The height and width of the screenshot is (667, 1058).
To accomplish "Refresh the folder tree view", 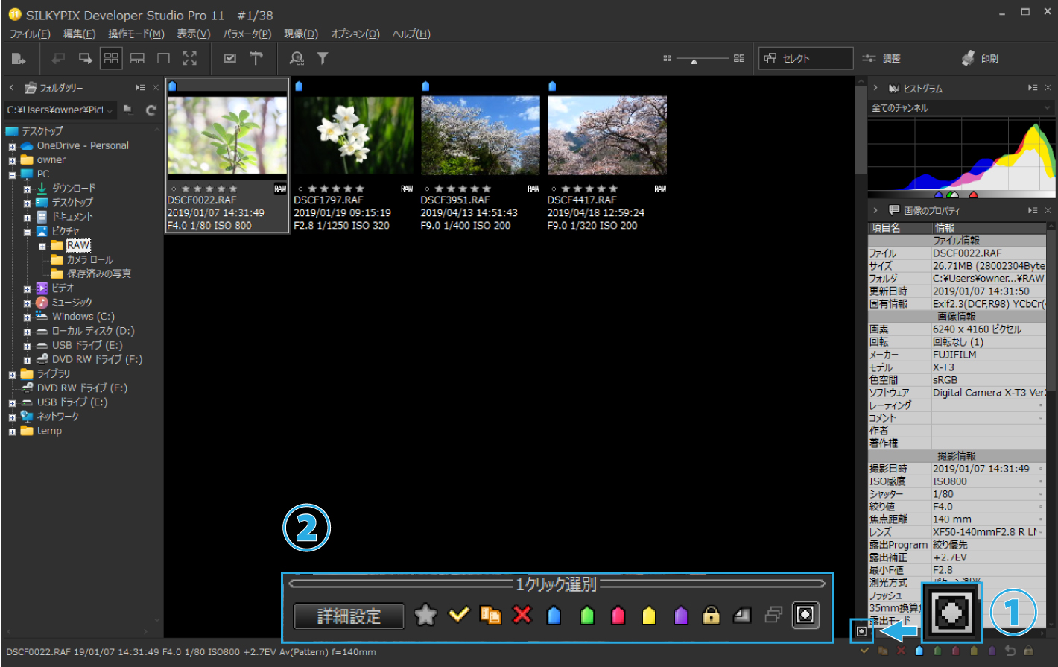I will click(151, 110).
